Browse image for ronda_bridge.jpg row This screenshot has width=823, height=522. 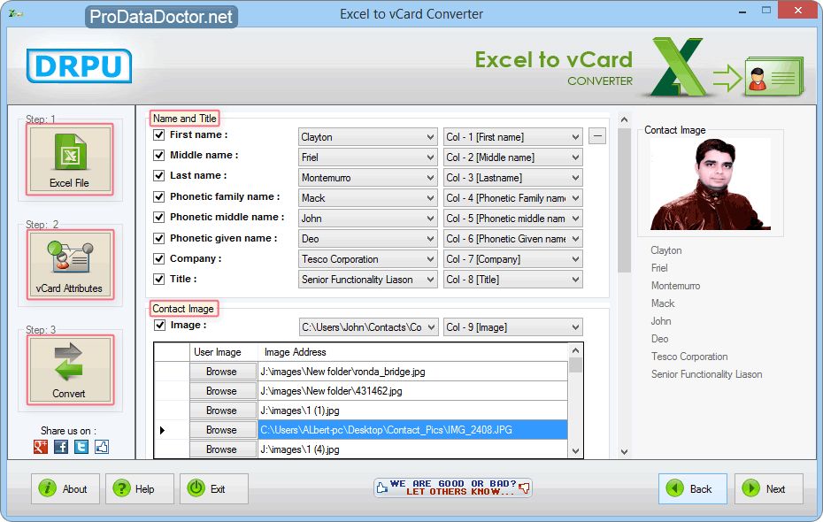[222, 372]
